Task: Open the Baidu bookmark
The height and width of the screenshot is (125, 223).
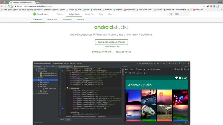Action: click(x=78, y=10)
